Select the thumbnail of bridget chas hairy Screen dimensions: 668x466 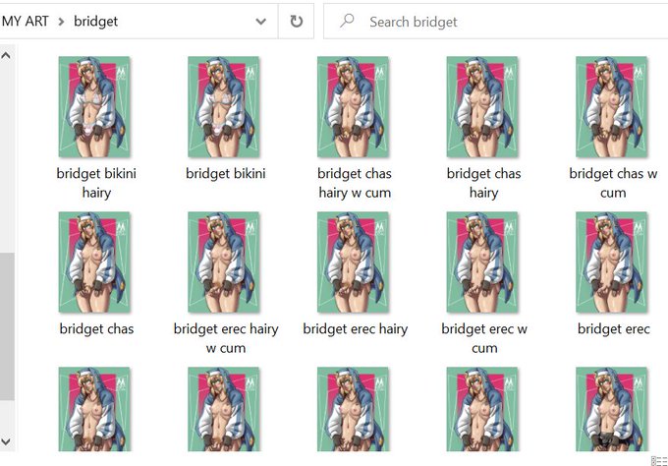point(482,106)
